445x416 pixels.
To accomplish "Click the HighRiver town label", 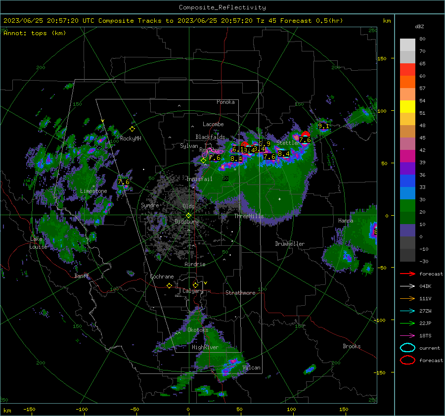I will pos(205,347).
